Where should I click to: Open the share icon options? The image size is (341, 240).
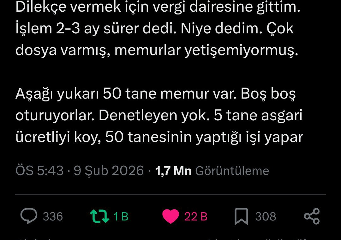pyautogui.click(x=312, y=216)
